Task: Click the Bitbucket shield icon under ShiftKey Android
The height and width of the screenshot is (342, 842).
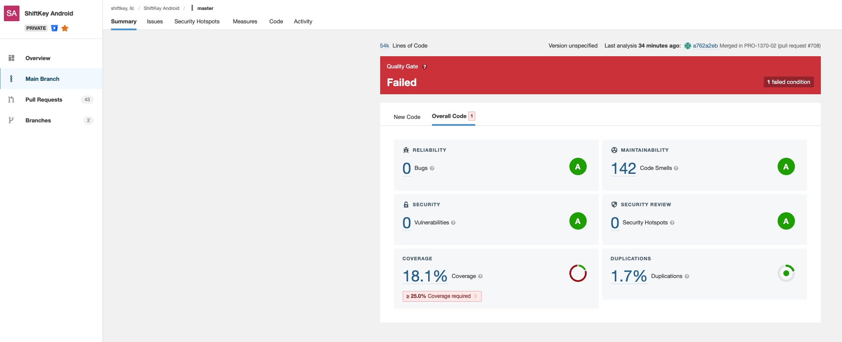Action: pos(54,28)
